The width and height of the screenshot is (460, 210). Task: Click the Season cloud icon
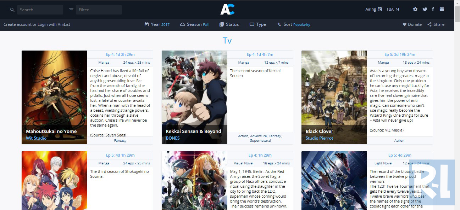pos(183,25)
